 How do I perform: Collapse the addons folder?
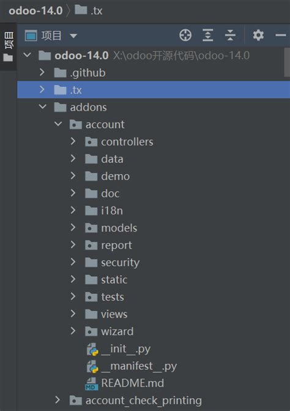tap(42, 107)
